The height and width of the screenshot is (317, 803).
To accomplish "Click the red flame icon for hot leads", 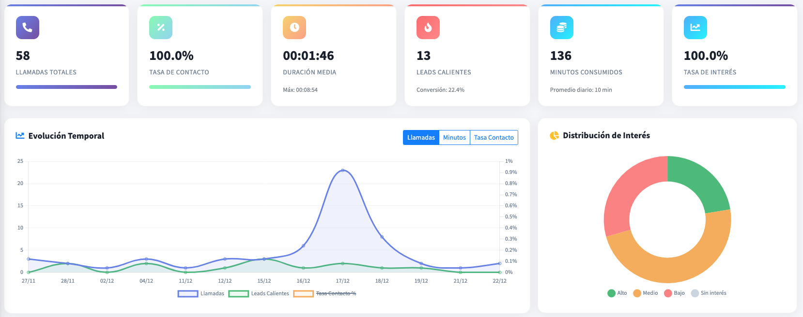I will click(428, 28).
